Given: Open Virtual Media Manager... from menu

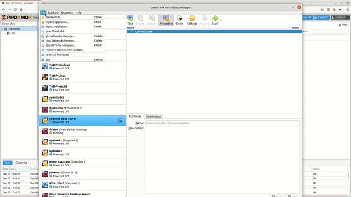Looking at the screenshot, I should click(x=72, y=36).
